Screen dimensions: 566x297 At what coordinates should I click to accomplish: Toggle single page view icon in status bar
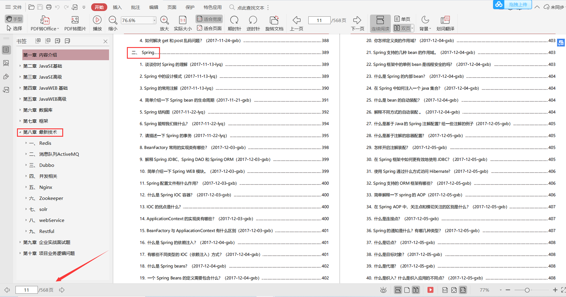pyautogui.click(x=407, y=290)
